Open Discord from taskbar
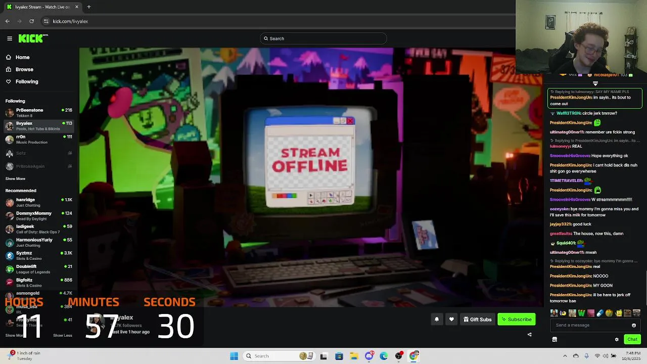The width and height of the screenshot is (647, 364). pos(369,356)
